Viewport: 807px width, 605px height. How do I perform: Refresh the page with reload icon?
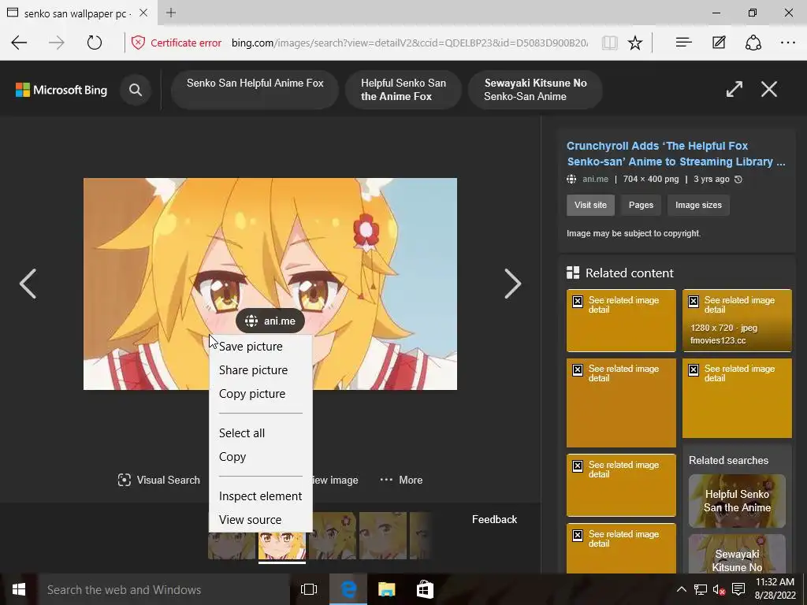pyautogui.click(x=95, y=43)
